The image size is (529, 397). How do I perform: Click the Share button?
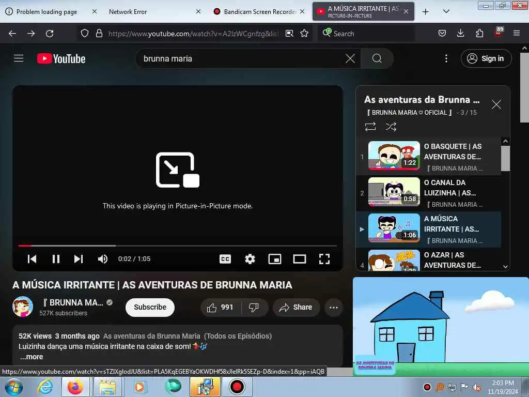[296, 307]
